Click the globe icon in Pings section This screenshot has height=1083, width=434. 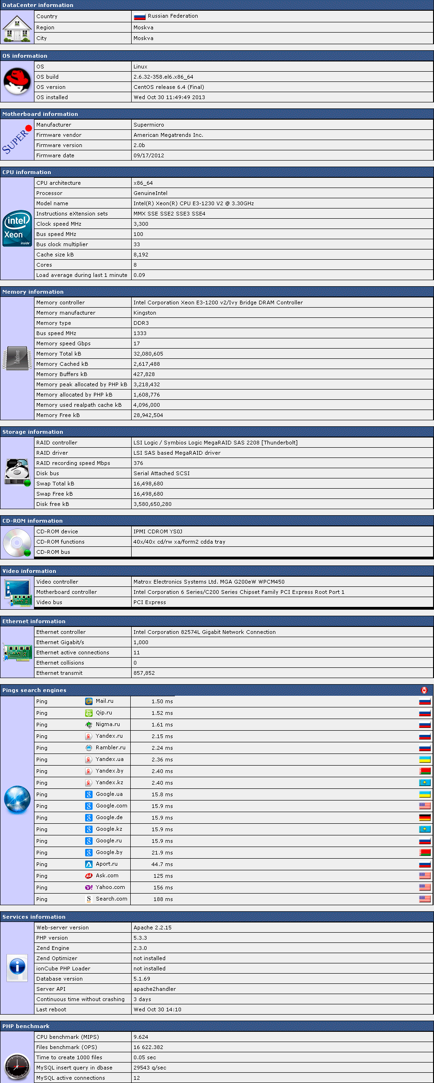17,800
